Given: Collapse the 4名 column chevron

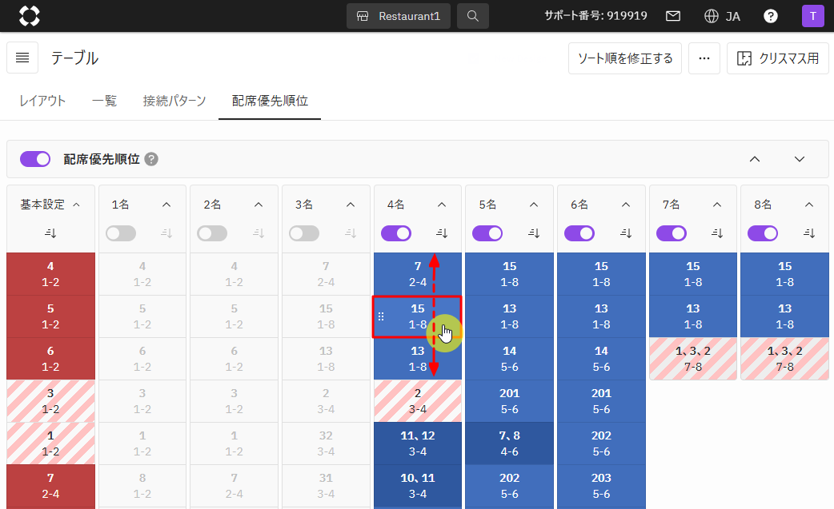Looking at the screenshot, I should [x=442, y=205].
